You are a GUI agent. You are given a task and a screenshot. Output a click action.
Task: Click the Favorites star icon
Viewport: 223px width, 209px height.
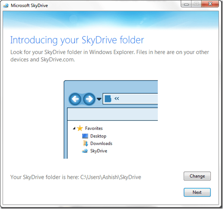[x=80, y=128]
